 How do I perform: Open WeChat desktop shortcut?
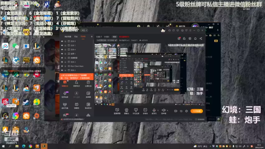16,47
